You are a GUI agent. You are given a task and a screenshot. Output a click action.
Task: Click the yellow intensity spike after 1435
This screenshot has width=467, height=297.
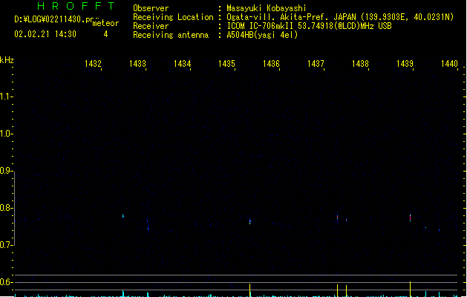(250, 290)
